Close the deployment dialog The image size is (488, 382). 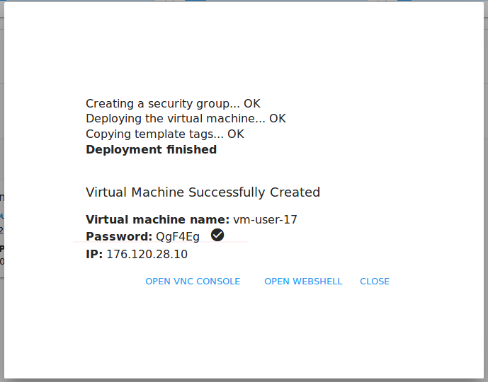[x=375, y=282]
